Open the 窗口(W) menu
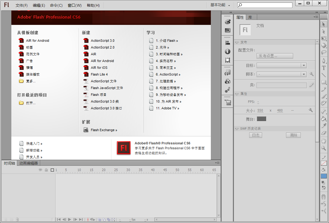This screenshot has height=223, width=329. point(75,6)
